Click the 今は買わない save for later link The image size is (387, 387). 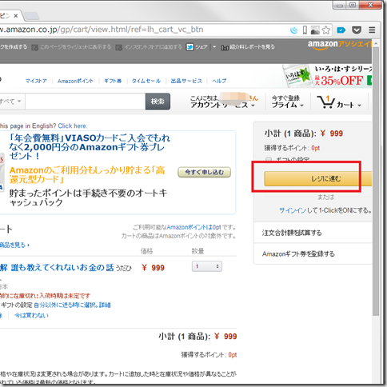click(x=31, y=316)
